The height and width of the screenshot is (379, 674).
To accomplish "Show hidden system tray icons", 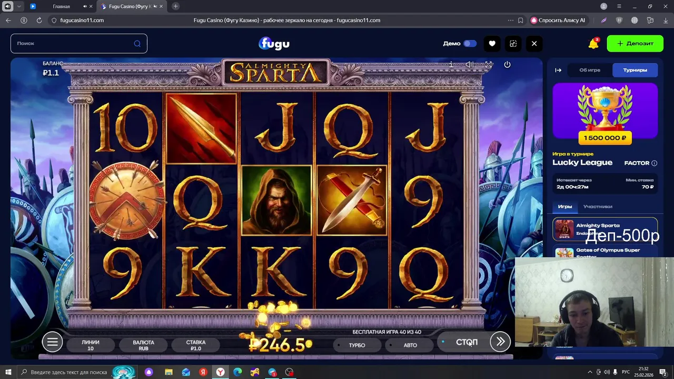I will tap(590, 372).
